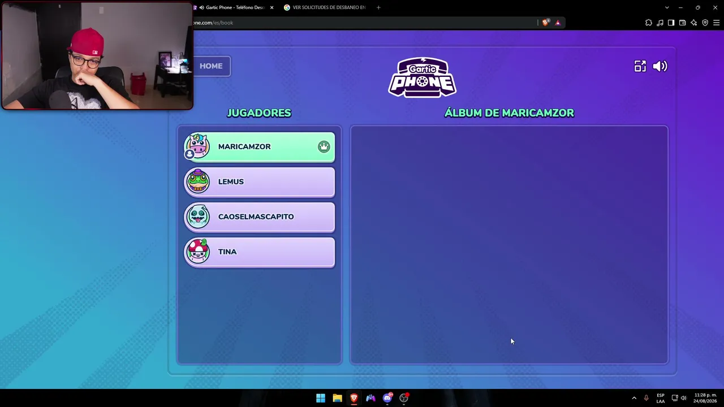Open Brave Shields lion icon
The width and height of the screenshot is (724, 407).
545,23
